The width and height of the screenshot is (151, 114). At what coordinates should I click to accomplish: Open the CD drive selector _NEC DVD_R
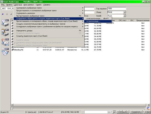tap(7, 9)
